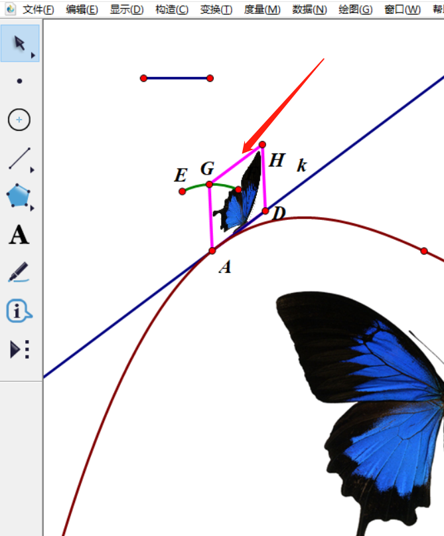Select point E at the arc's left end
The height and width of the screenshot is (536, 444).
(182, 191)
